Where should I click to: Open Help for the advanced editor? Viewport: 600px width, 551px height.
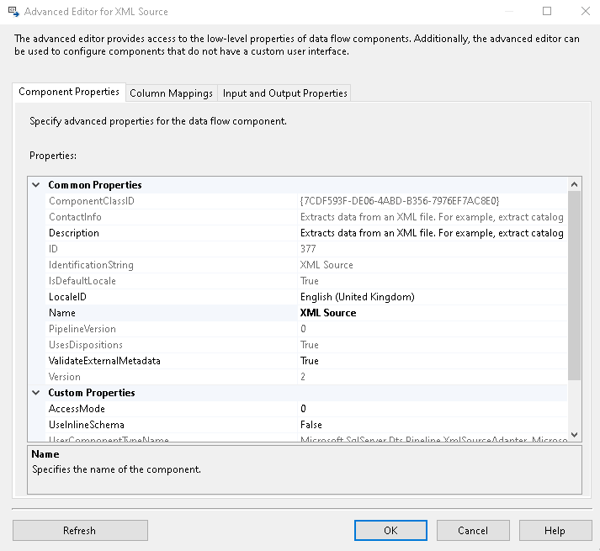pos(555,531)
